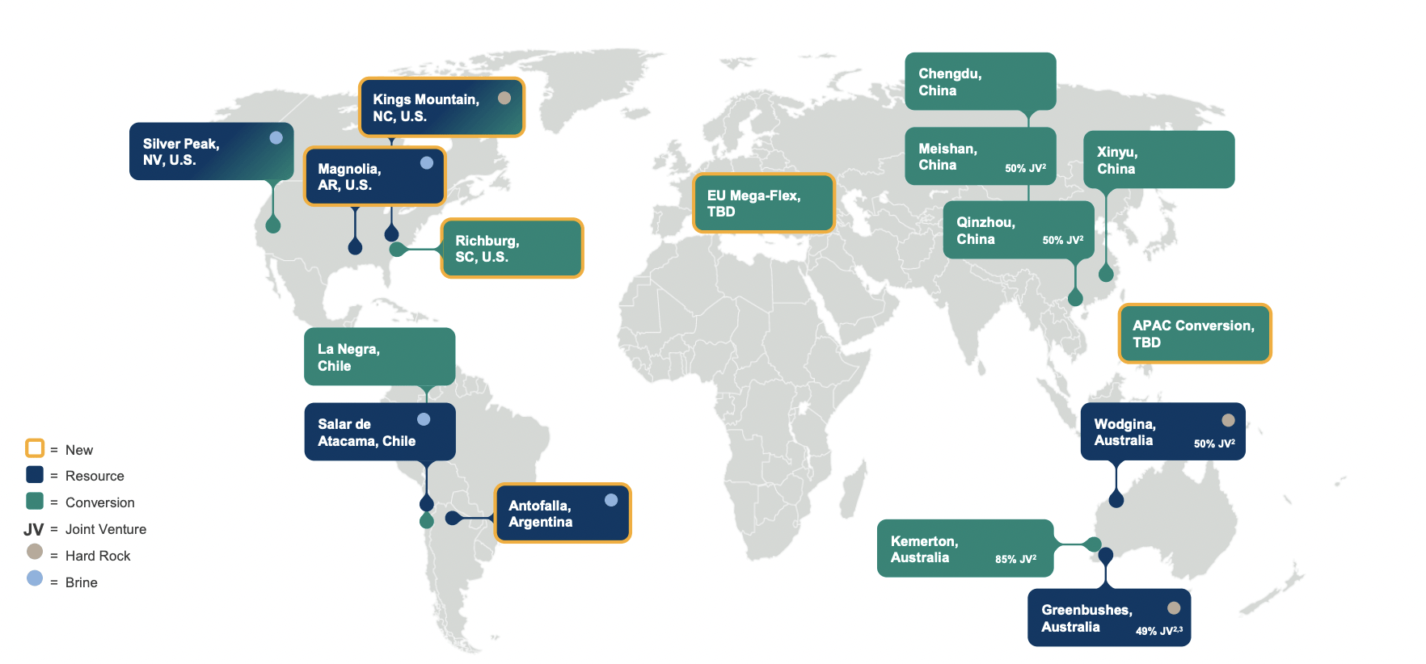
Task: Click the Xinyu map pin in China
Action: click(1106, 273)
